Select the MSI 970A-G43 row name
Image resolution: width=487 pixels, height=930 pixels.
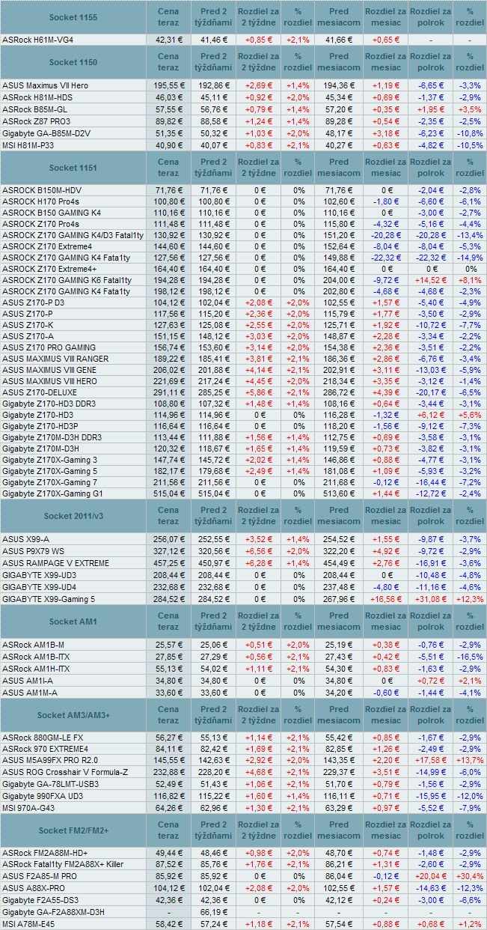(29, 808)
